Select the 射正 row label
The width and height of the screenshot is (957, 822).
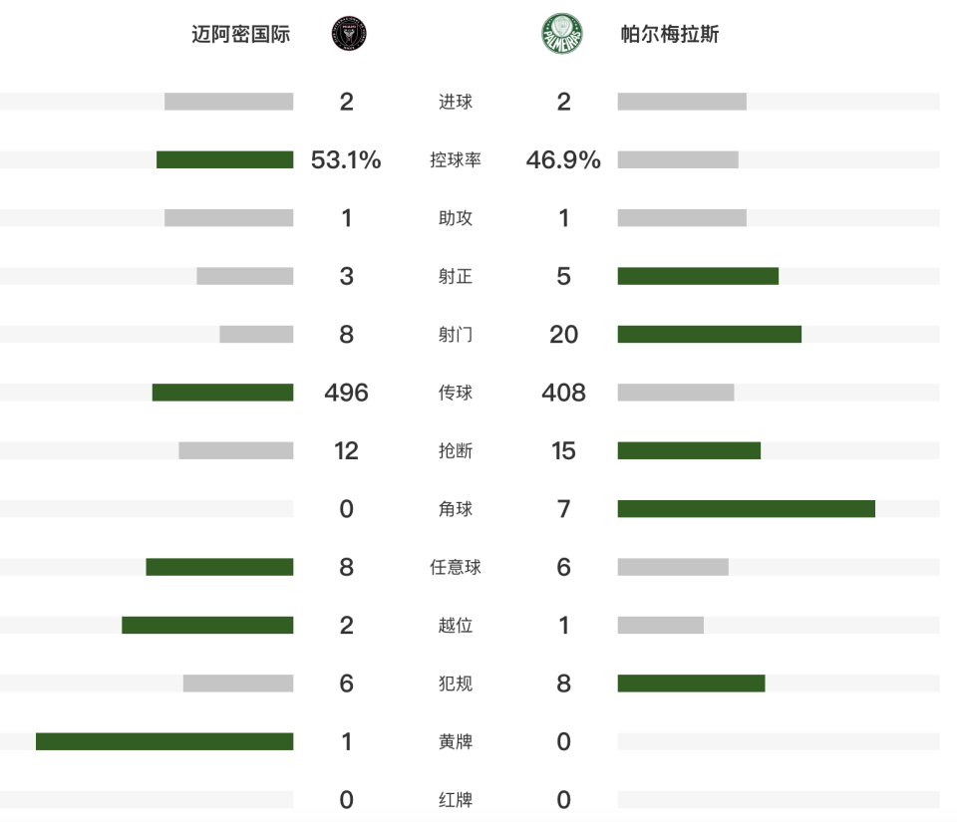tap(456, 276)
